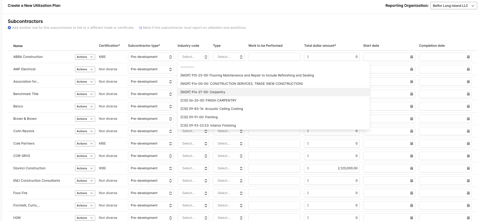This screenshot has height=221, width=481.
Task: Open Actions menu for H2M
Action: pyautogui.click(x=85, y=218)
